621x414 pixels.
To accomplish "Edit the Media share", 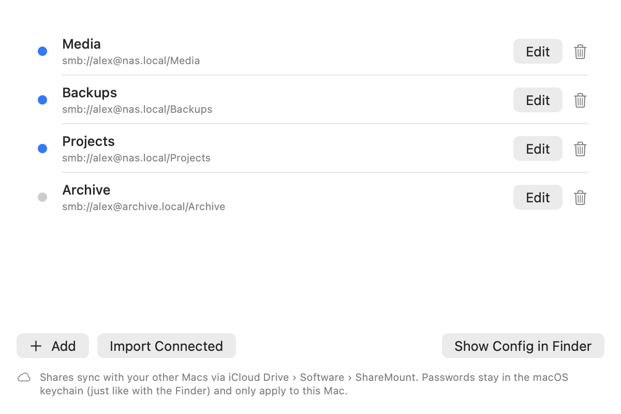I will tap(538, 51).
